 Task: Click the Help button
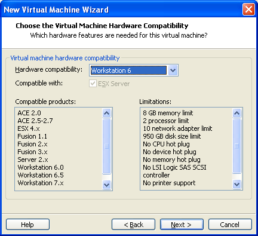[x=27, y=225]
